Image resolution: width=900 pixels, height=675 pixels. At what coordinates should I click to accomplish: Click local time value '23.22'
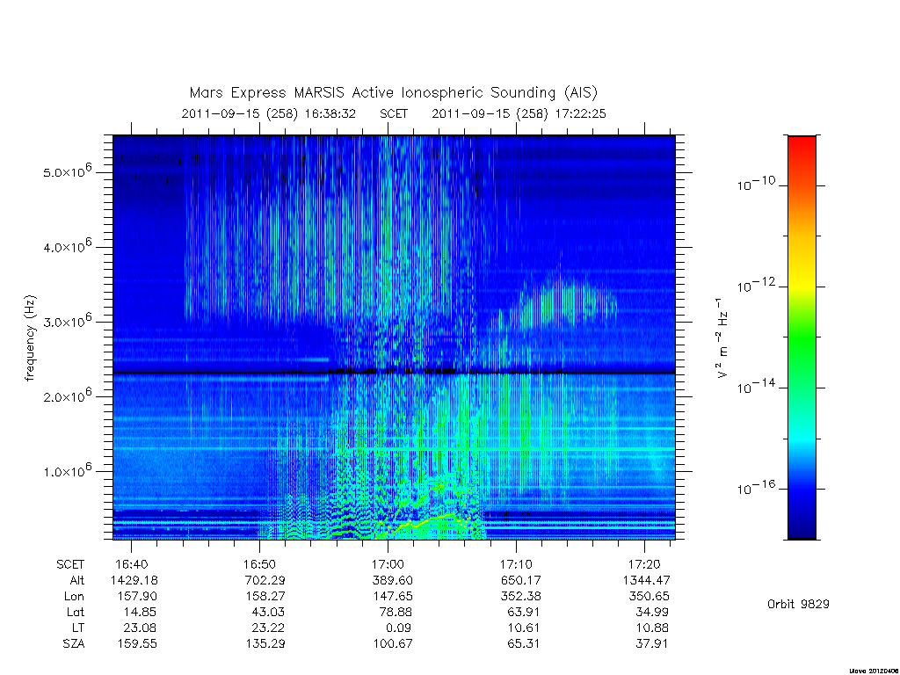(268, 628)
